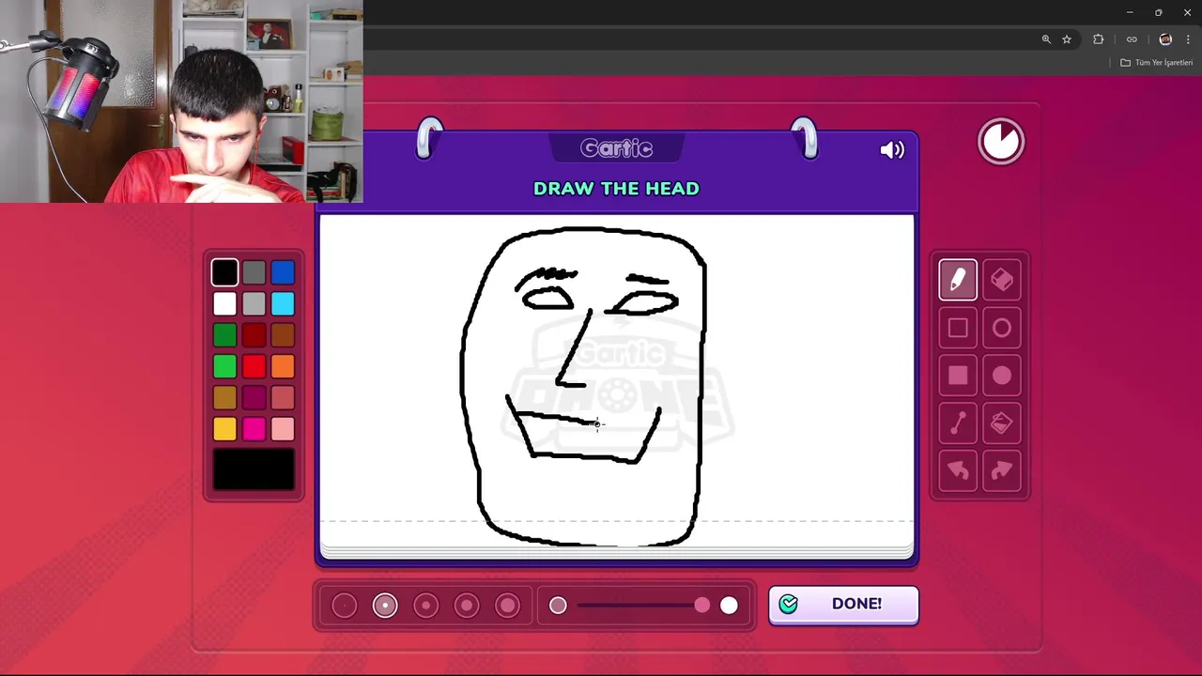The height and width of the screenshot is (676, 1202).
Task: Pick the orange color swatch
Action: (x=283, y=366)
